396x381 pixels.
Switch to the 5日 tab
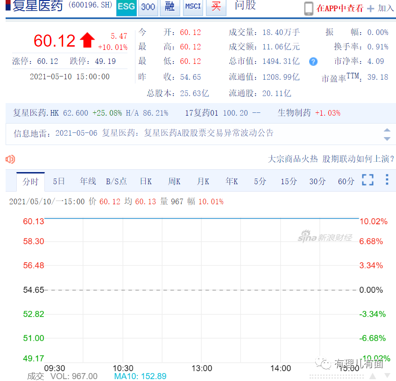coord(59,181)
